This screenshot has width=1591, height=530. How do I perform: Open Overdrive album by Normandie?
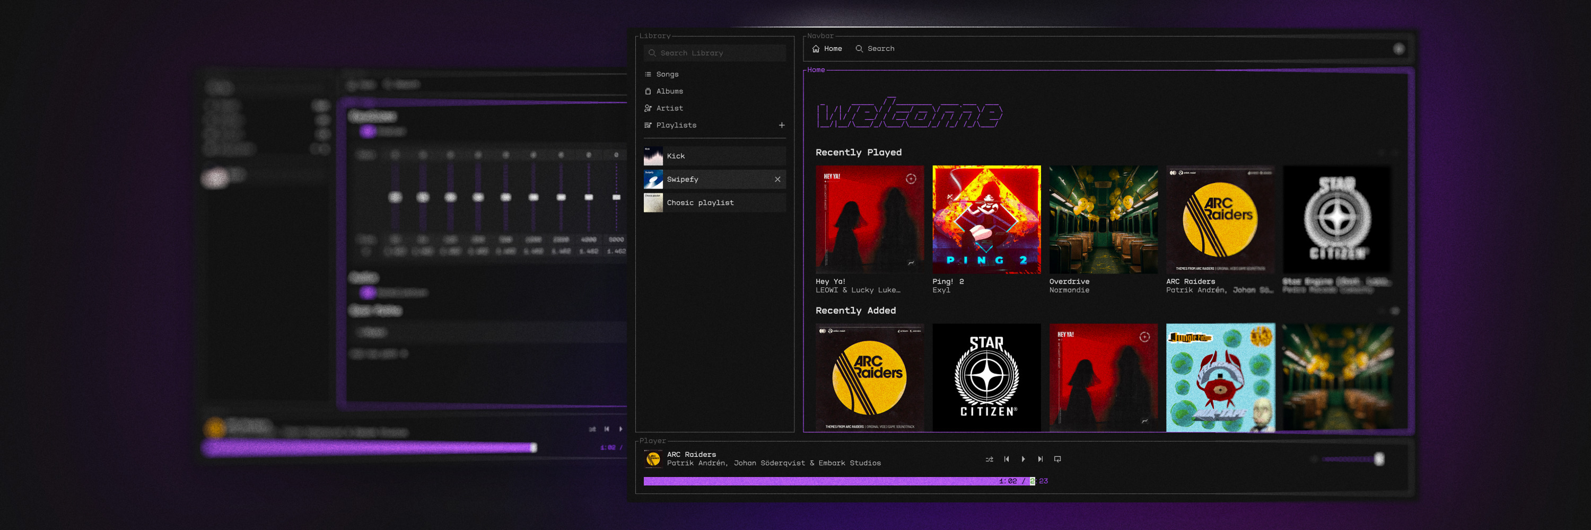point(1103,219)
